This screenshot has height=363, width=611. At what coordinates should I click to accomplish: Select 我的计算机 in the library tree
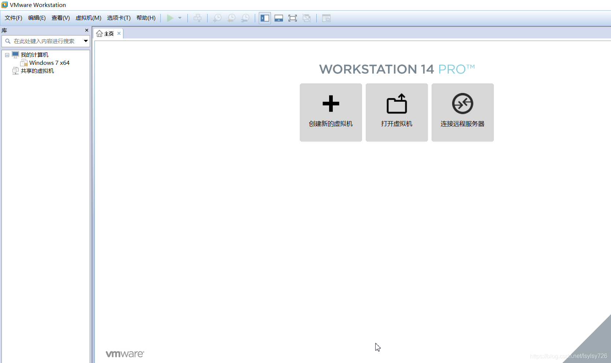pyautogui.click(x=34, y=55)
